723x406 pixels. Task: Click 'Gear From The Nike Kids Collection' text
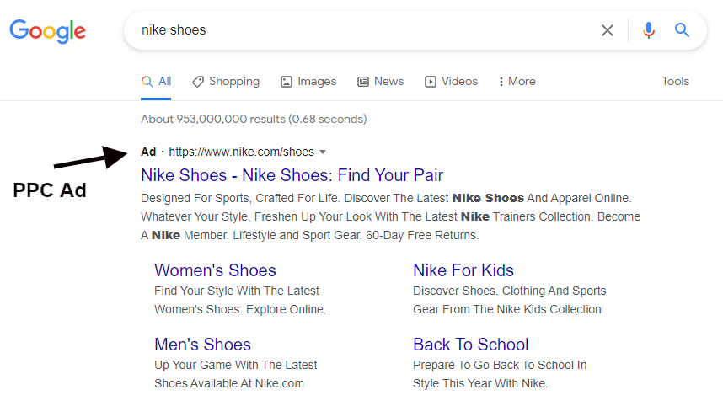click(x=507, y=309)
